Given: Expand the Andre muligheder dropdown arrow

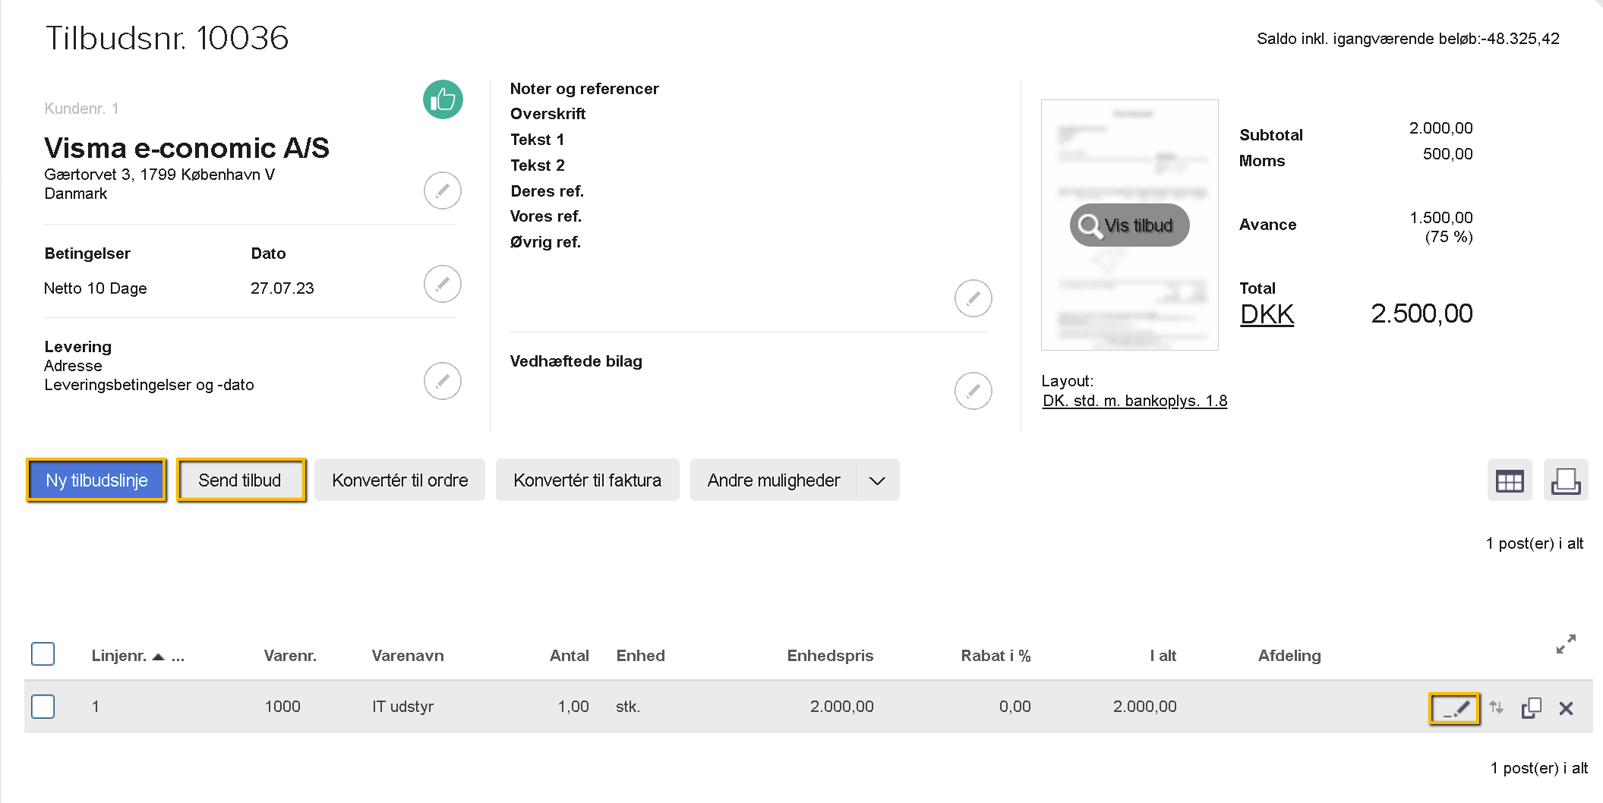Looking at the screenshot, I should (x=877, y=480).
